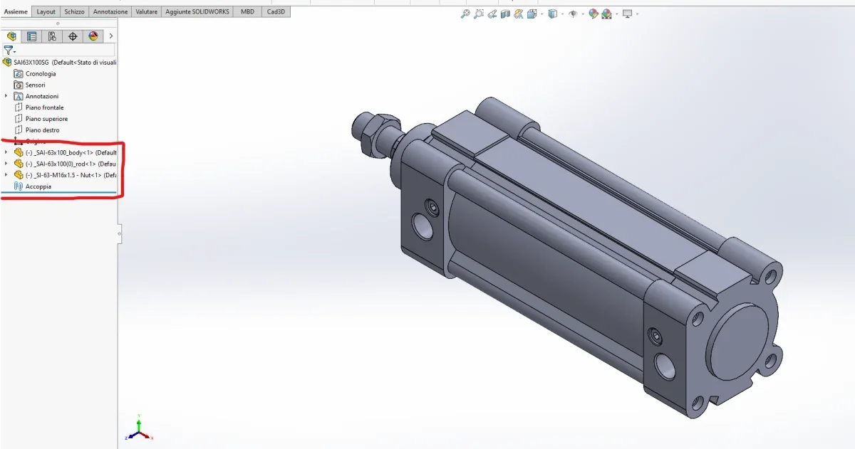The height and width of the screenshot is (449, 855).
Task: Show more manager tabs with chevron arrow
Action: (111, 36)
